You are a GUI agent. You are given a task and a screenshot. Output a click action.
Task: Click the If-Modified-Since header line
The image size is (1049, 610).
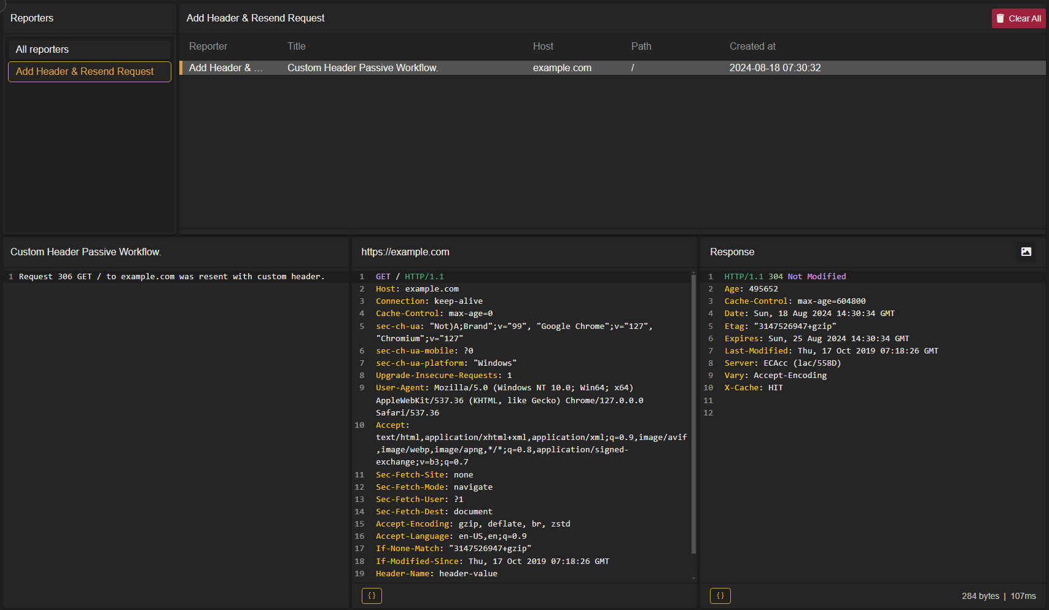tap(493, 562)
